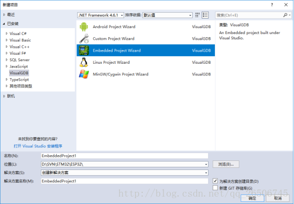294x204 pixels.
Task: Select Embedded Project Wizard template
Action: click(x=146, y=50)
